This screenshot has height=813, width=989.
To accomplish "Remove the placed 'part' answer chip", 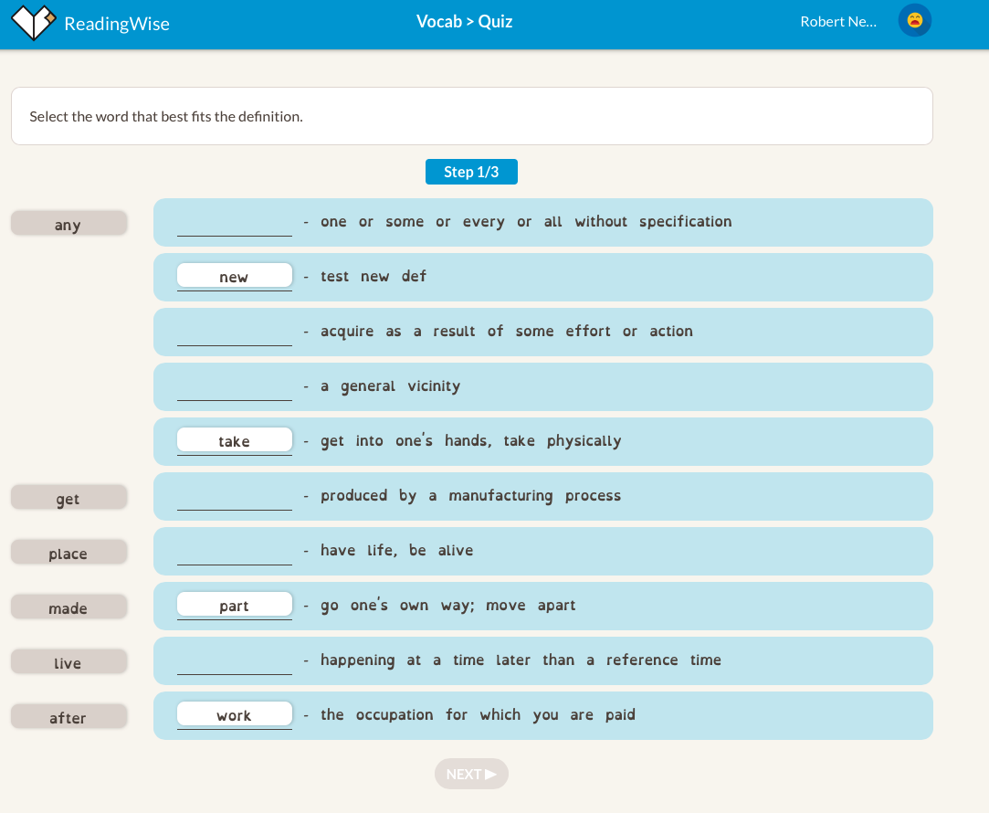I will (x=235, y=605).
